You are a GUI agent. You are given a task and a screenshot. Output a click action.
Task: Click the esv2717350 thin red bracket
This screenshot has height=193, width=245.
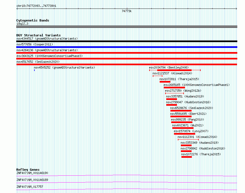[175, 93]
